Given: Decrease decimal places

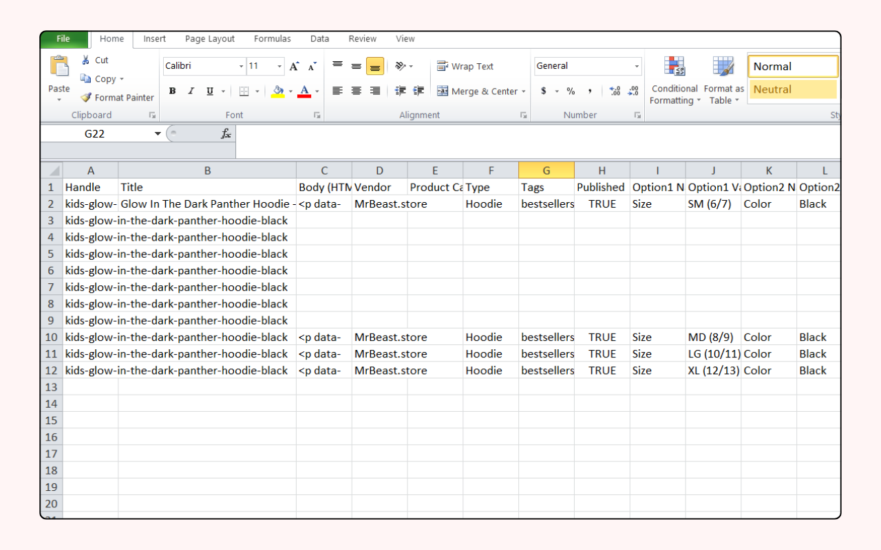Looking at the screenshot, I should pos(633,91).
